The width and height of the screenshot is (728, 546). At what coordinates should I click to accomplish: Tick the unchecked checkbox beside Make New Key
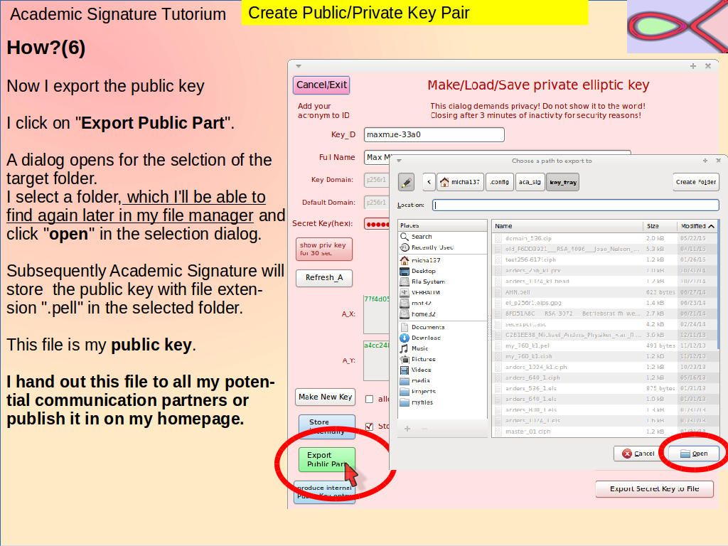(x=370, y=399)
